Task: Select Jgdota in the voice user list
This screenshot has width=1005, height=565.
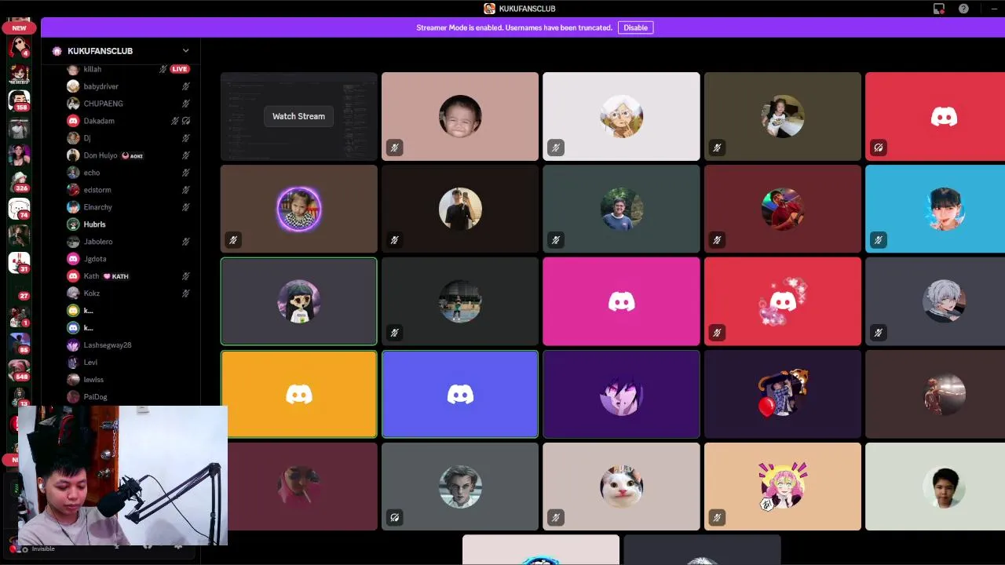Action: (95, 259)
